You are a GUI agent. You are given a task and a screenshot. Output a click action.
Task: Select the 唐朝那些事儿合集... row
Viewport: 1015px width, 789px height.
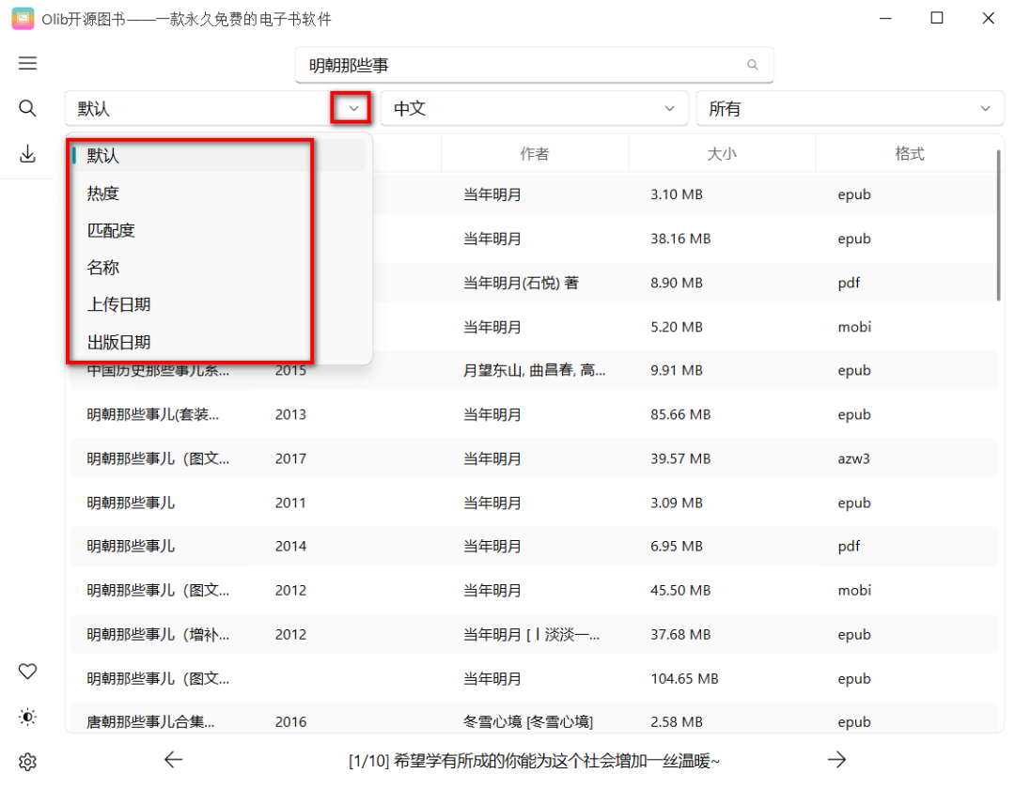click(x=534, y=719)
